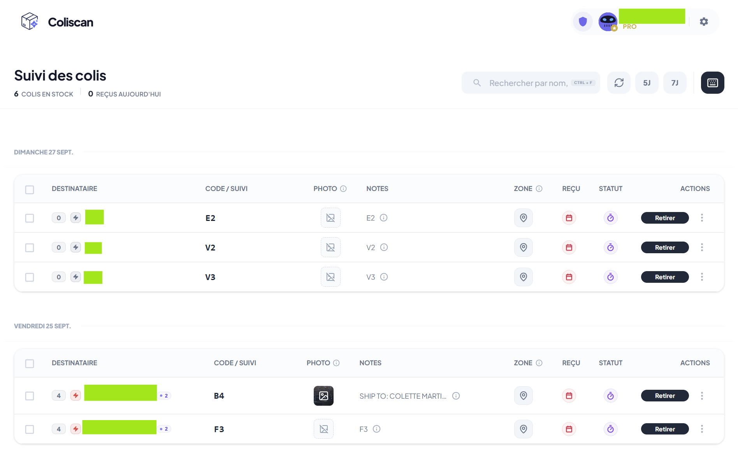Open the photo thumbnail in B4 row

[323, 396]
